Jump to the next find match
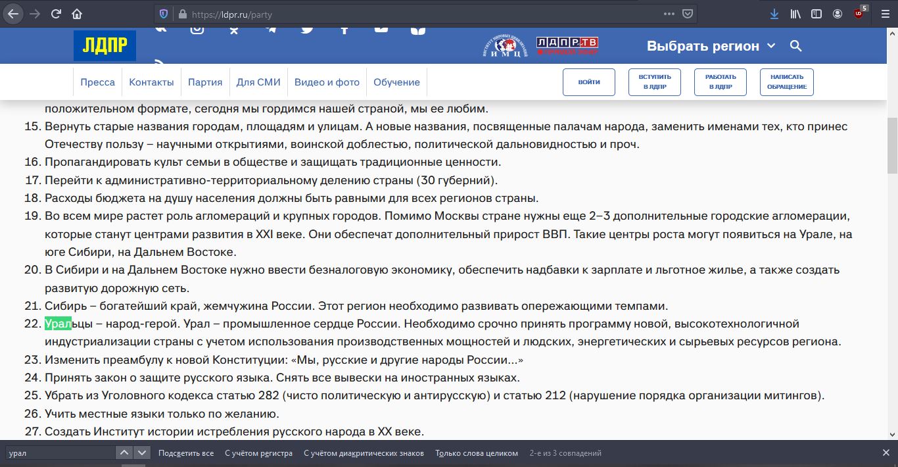This screenshot has width=898, height=467. coord(142,453)
